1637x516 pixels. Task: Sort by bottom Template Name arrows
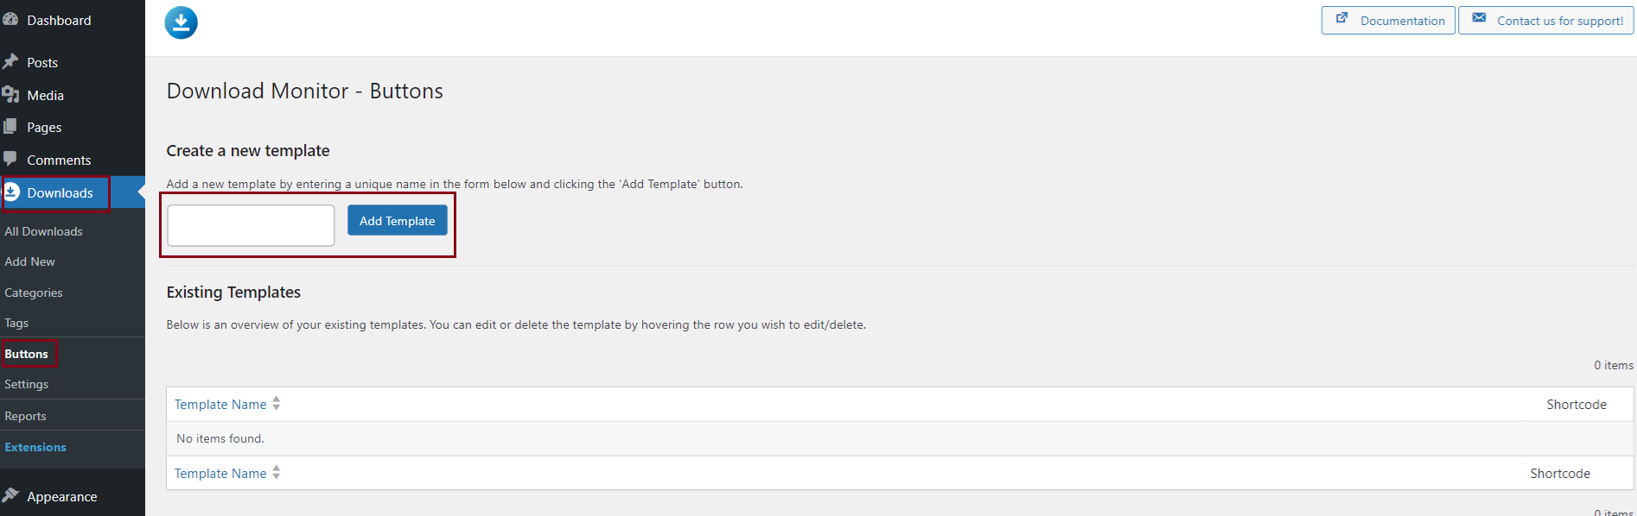click(x=277, y=472)
